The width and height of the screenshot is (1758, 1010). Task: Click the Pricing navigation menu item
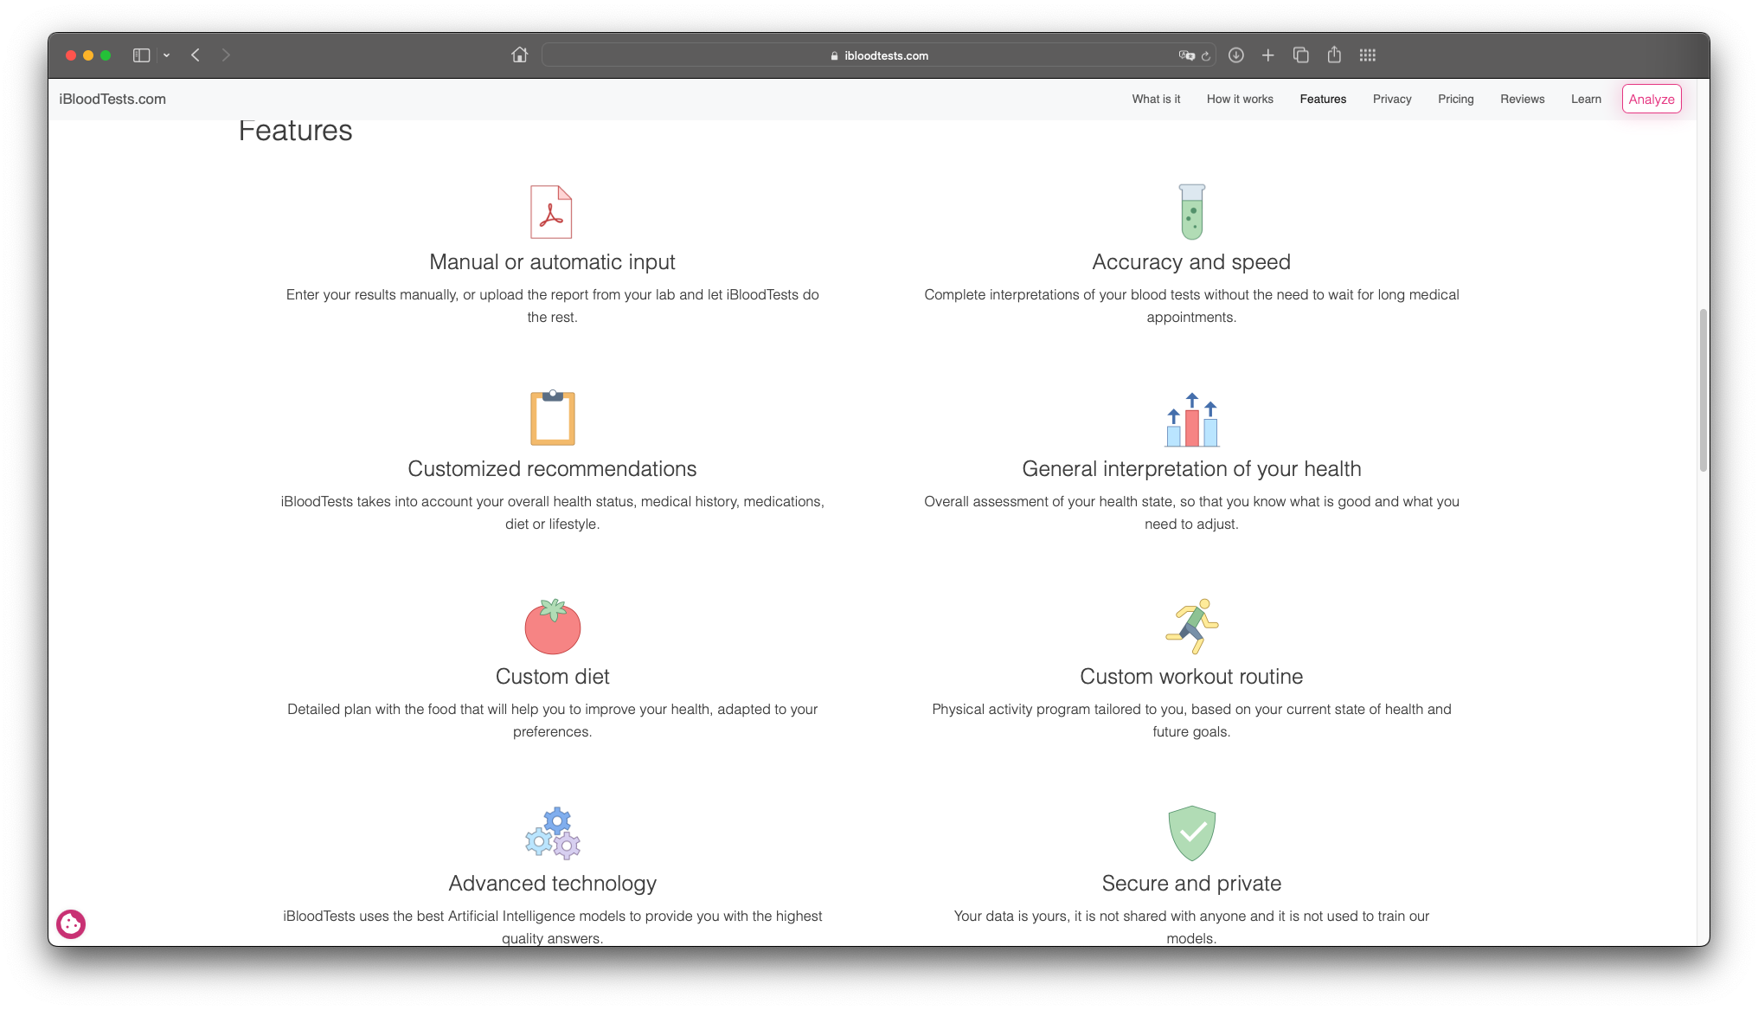click(1455, 98)
